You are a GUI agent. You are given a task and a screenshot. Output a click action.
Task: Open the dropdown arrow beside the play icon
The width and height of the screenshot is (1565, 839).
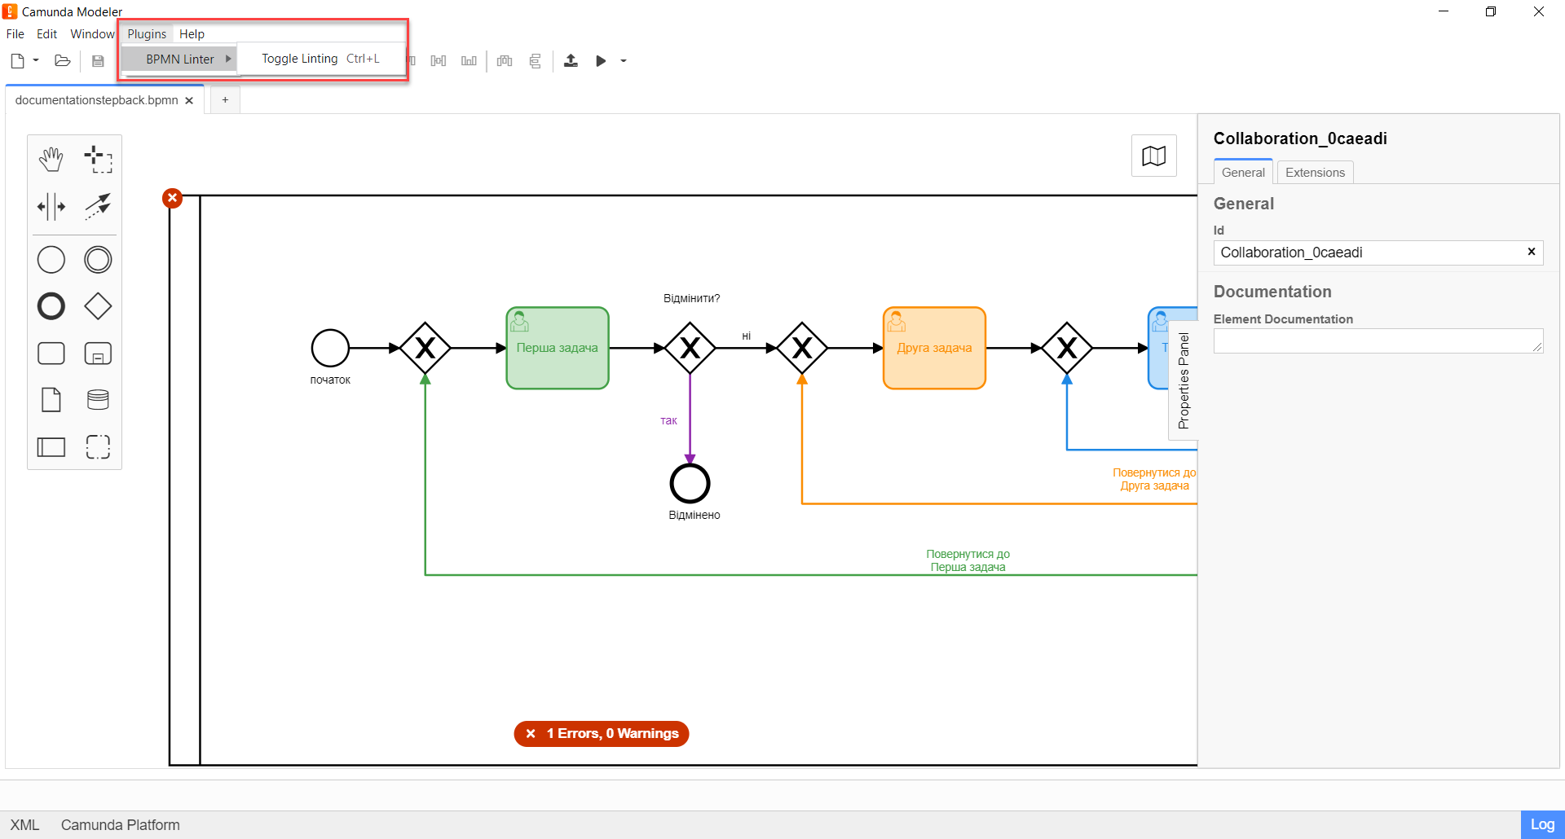coord(624,61)
